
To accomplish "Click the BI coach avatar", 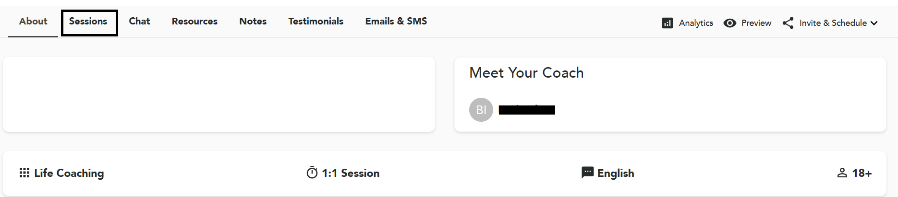I will (481, 110).
